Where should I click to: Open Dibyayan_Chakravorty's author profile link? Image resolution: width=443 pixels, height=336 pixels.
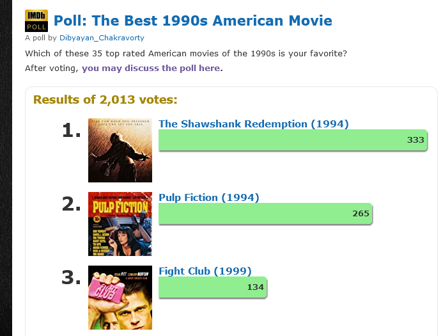point(102,38)
